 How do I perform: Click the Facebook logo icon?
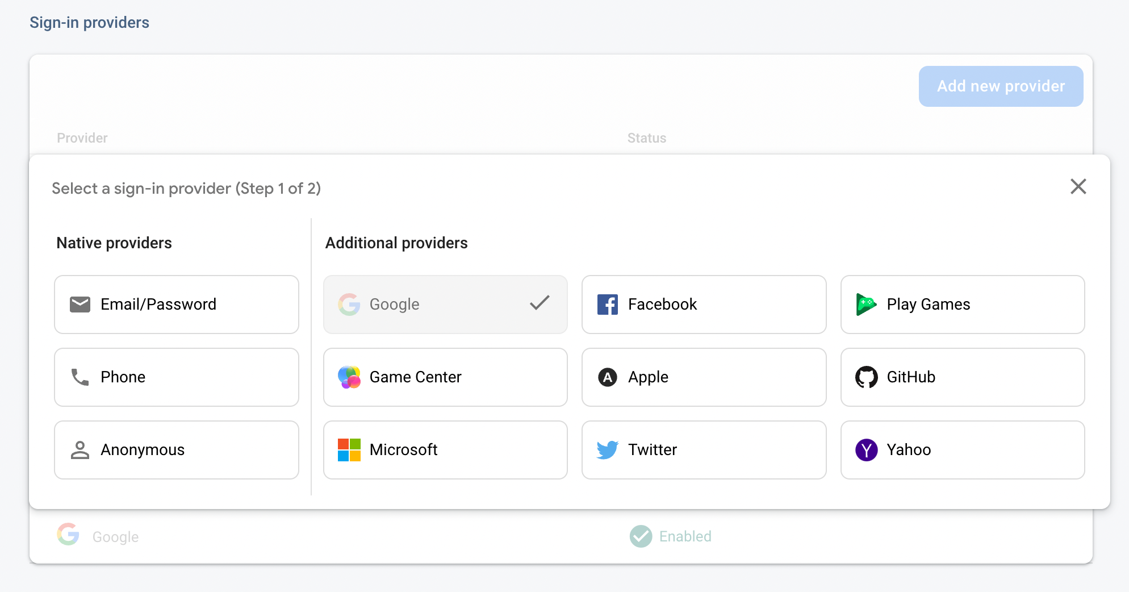pos(608,305)
